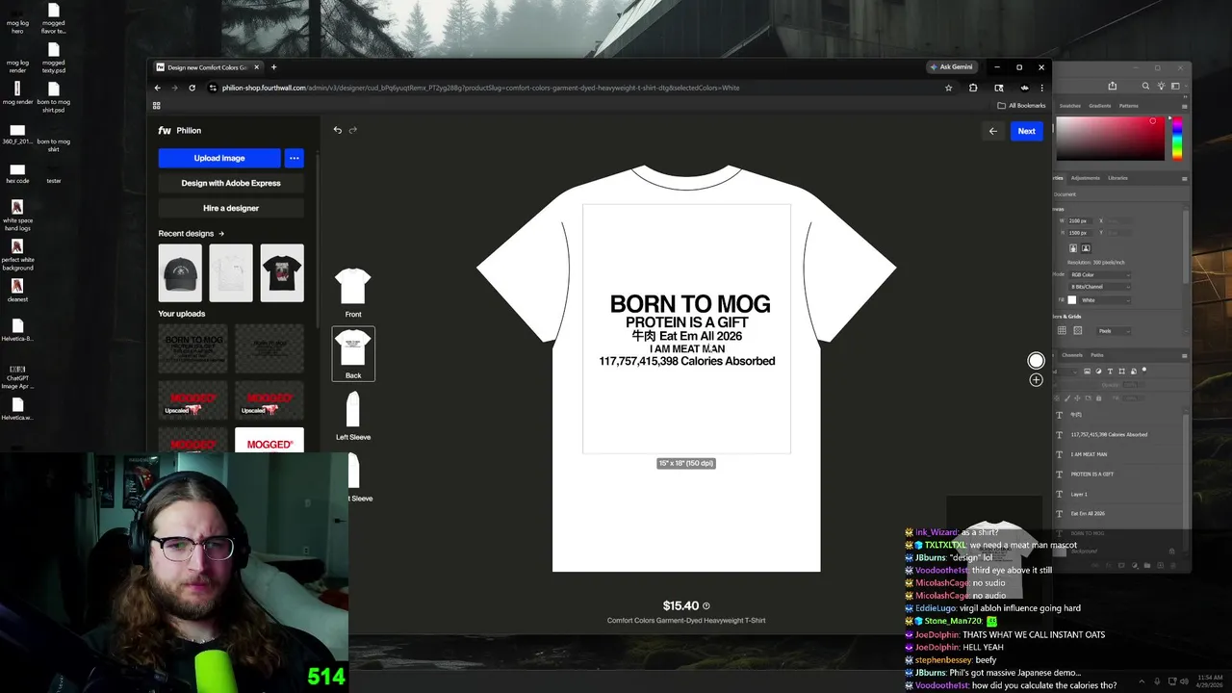Click the Photoshop color picker field
The image size is (1232, 693).
pos(1110,139)
